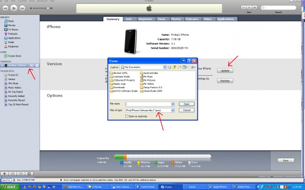Toggle the artwork viewer button
The image size is (305, 190).
tap(29, 173)
